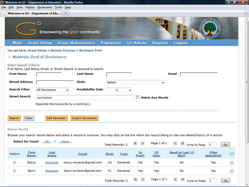Click the bottom next page arrow icon
The height and width of the screenshot is (187, 249).
[175, 180]
